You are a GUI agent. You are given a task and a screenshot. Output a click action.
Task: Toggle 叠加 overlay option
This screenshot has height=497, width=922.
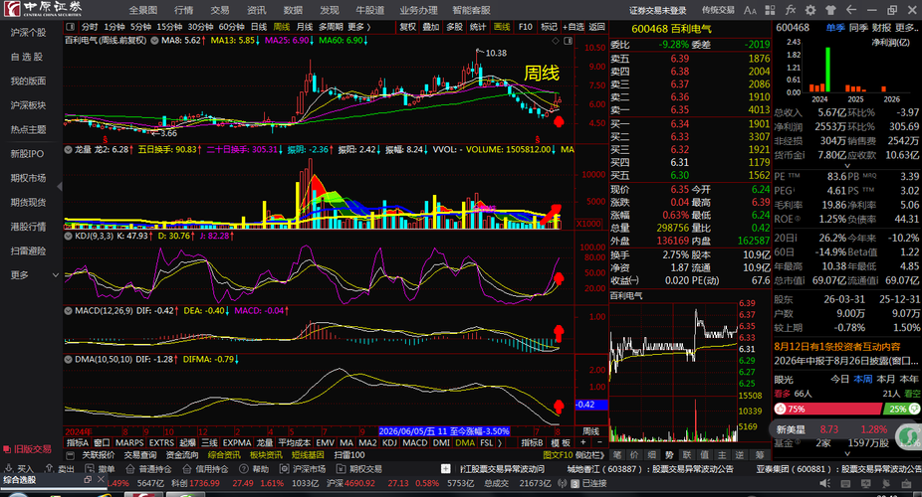coord(431,27)
